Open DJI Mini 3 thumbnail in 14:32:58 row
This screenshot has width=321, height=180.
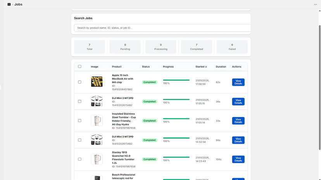[x=97, y=139]
